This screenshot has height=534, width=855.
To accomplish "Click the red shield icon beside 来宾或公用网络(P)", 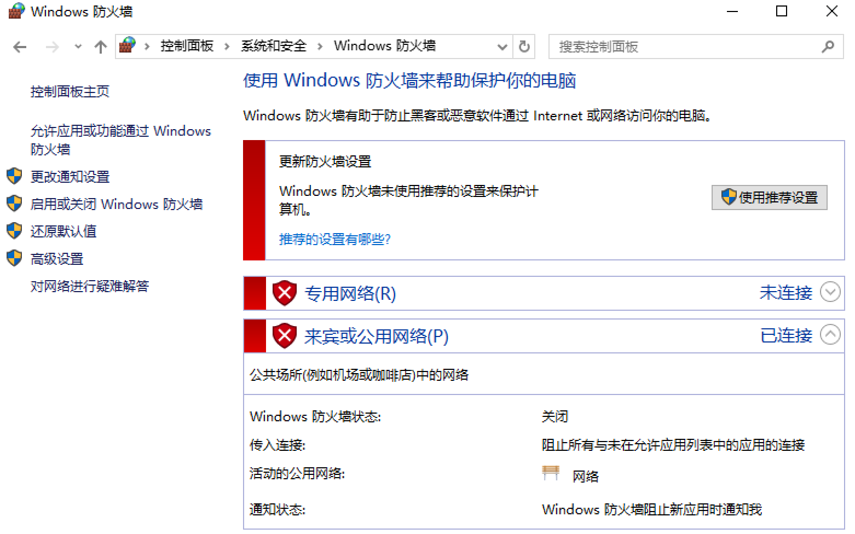I will coord(285,336).
